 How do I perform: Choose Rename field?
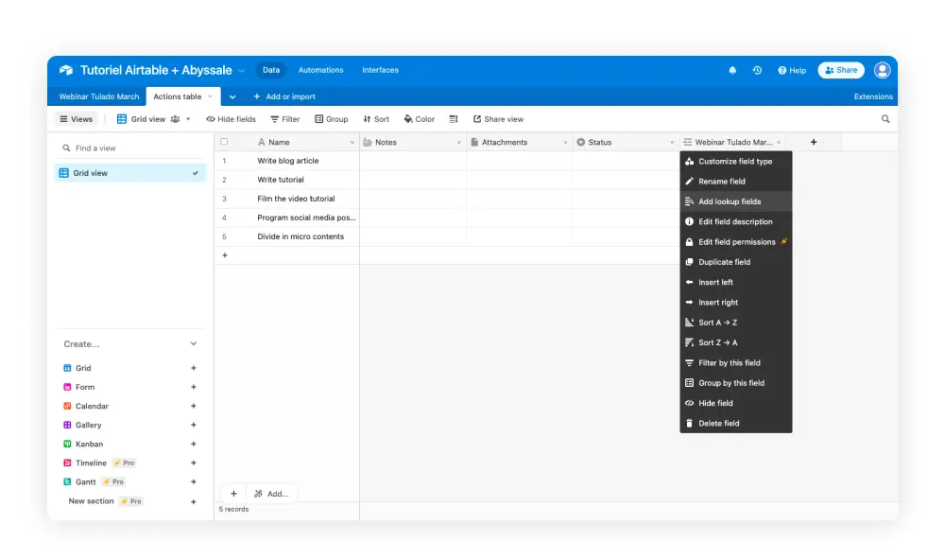tap(736, 182)
